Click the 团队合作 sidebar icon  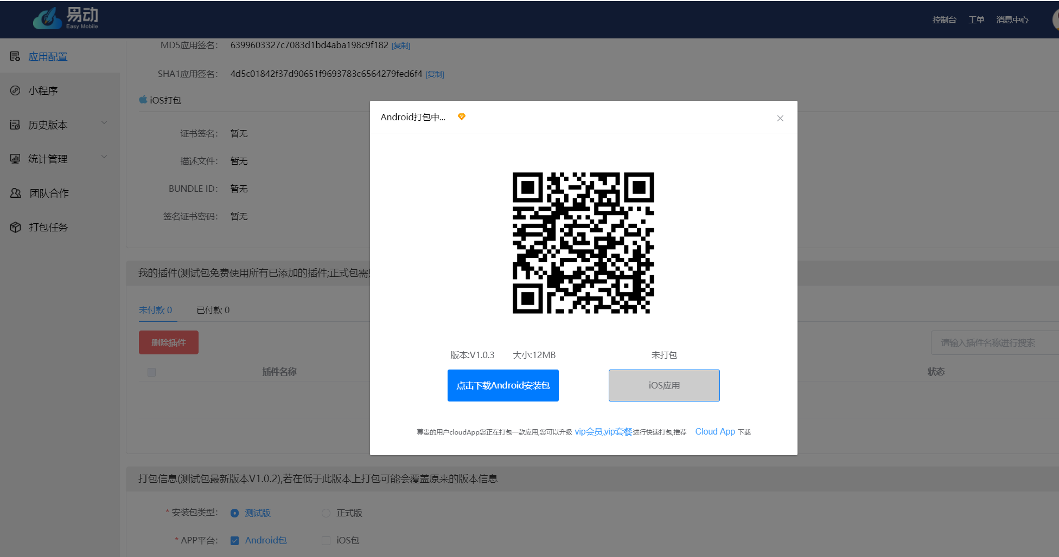point(16,193)
